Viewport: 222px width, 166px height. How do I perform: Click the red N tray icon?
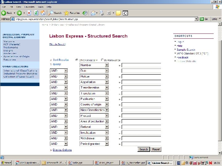211,163
